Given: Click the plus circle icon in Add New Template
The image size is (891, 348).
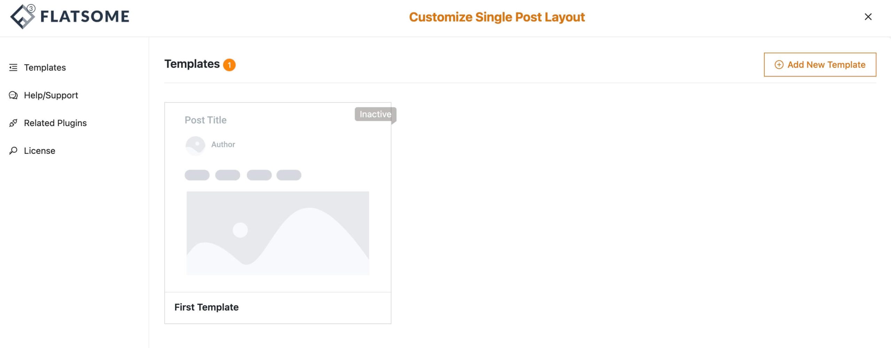Looking at the screenshot, I should 779,65.
